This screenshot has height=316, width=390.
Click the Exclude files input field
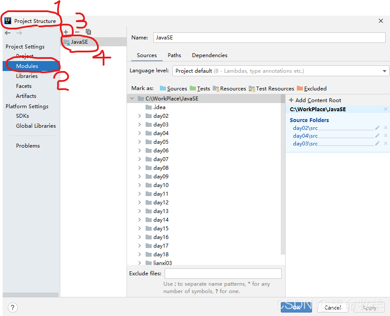tap(223, 274)
